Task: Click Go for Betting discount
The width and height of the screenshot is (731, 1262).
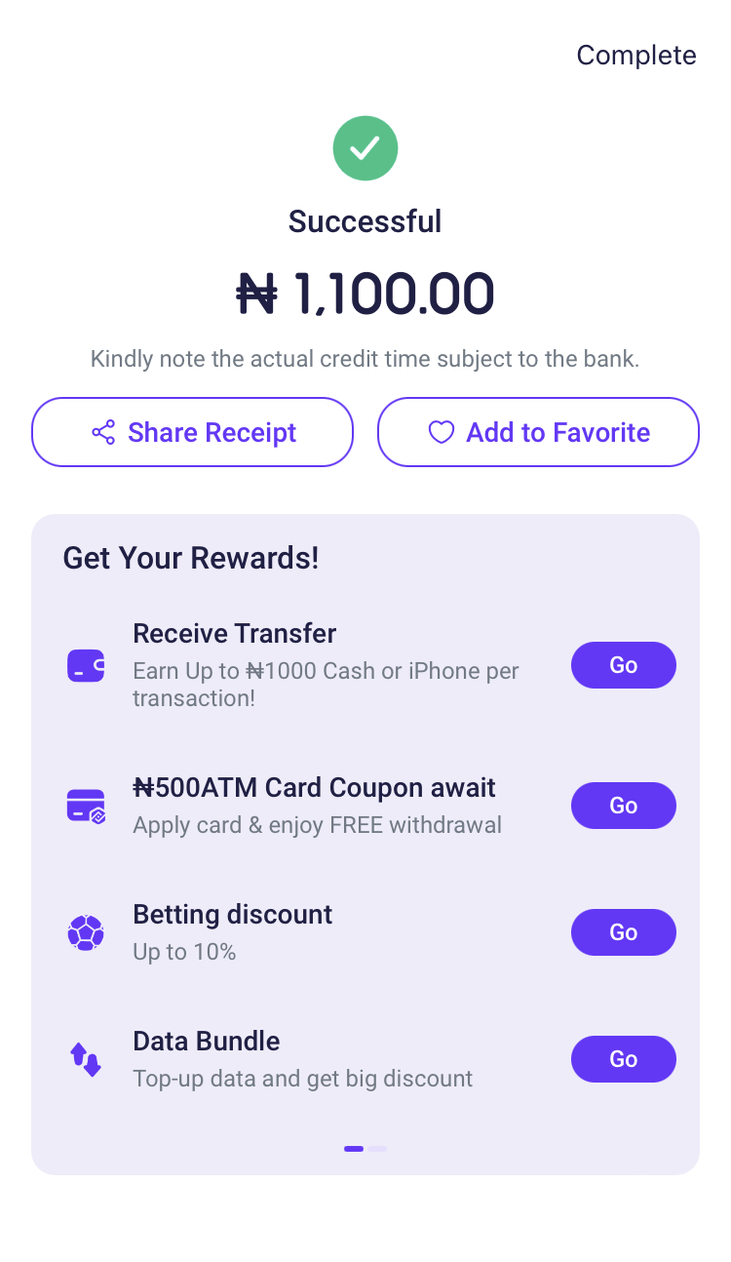Action: 624,932
